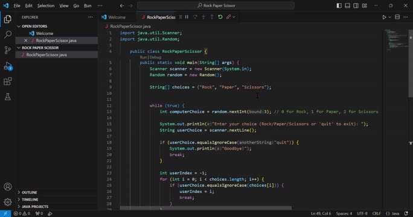Open the Extensions view
The width and height of the screenshot is (413, 217).
(8, 81)
